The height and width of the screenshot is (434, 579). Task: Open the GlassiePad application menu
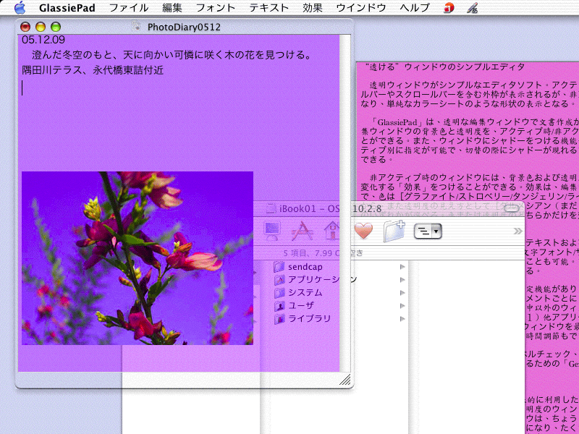click(67, 8)
